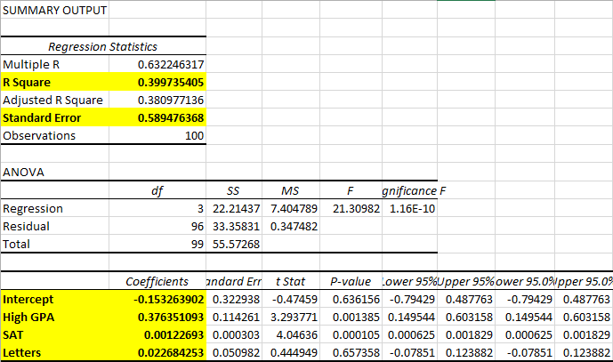Select Regression df value 3
This screenshot has width=613, height=362.
click(157, 208)
